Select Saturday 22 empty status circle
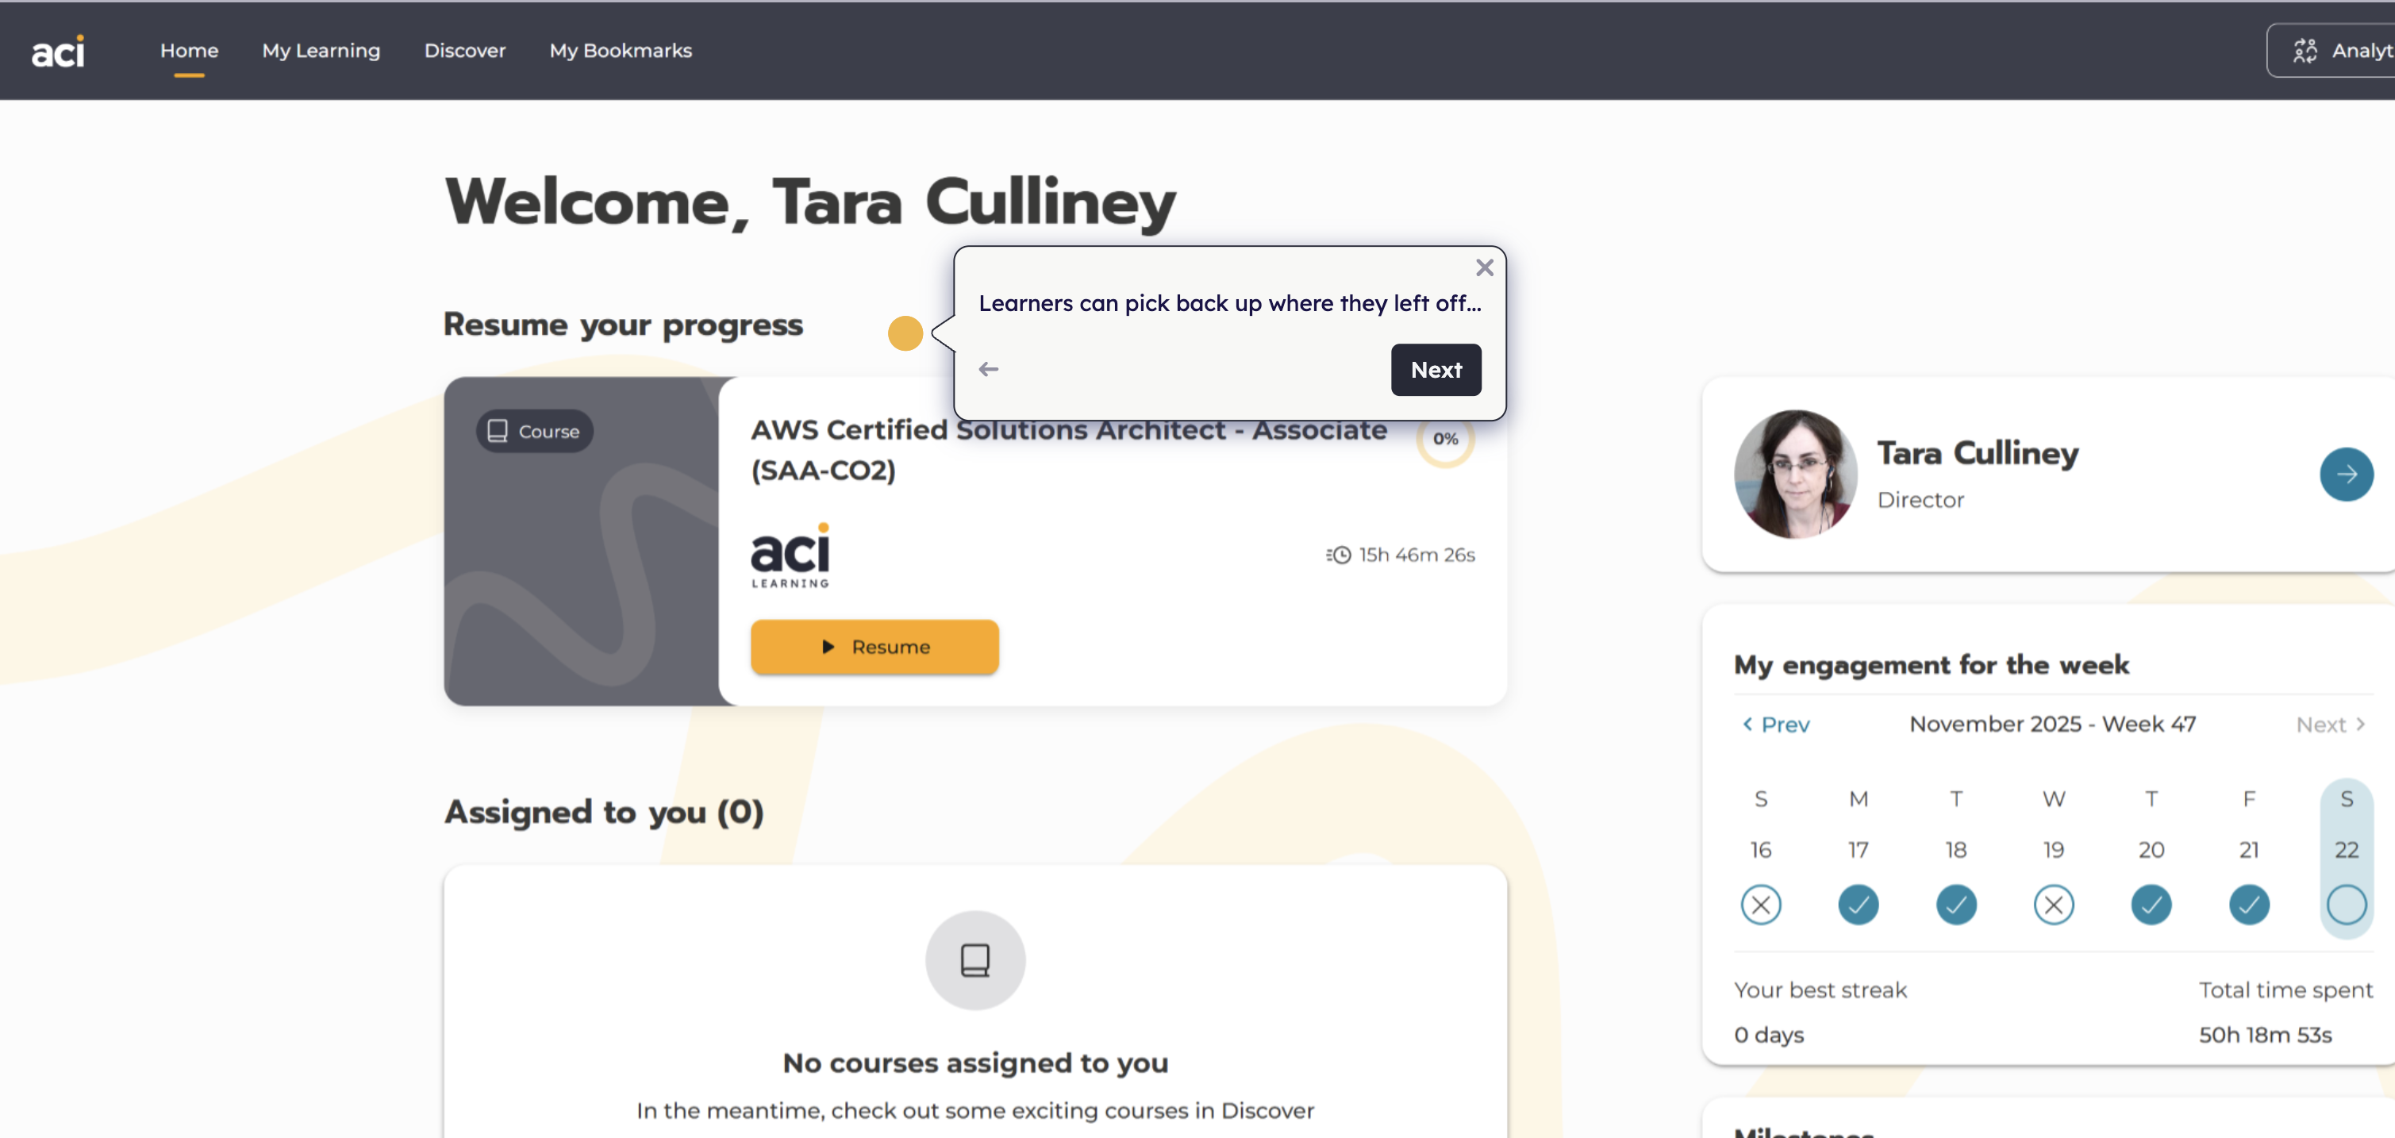 [2345, 904]
